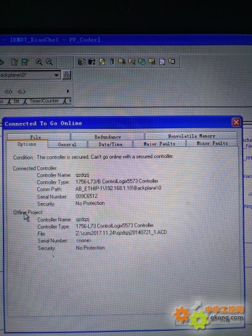
Task: Insert an OTU unlatch instruction
Action: (x=9, y=92)
